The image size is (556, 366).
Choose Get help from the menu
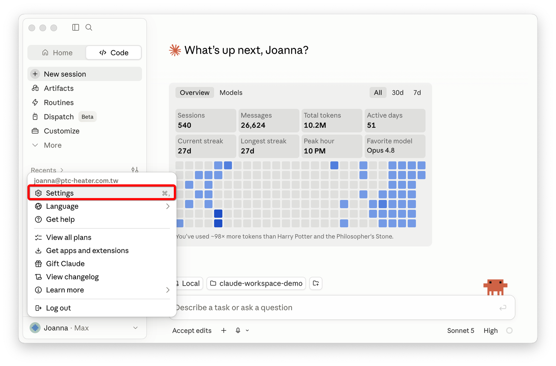click(x=102, y=220)
